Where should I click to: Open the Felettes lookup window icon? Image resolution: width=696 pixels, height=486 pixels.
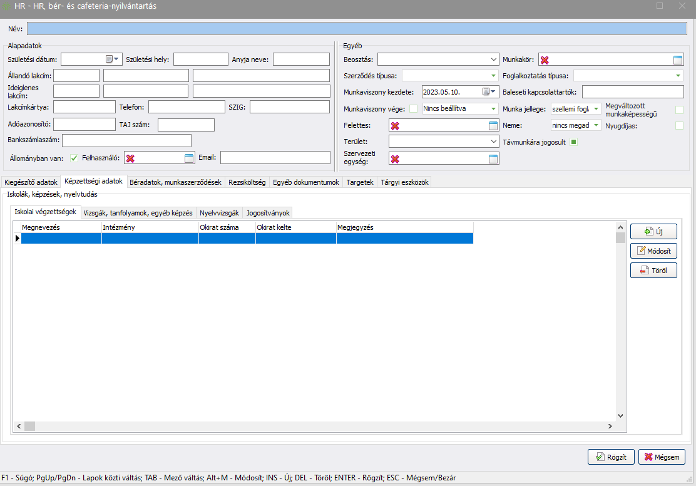pos(493,126)
